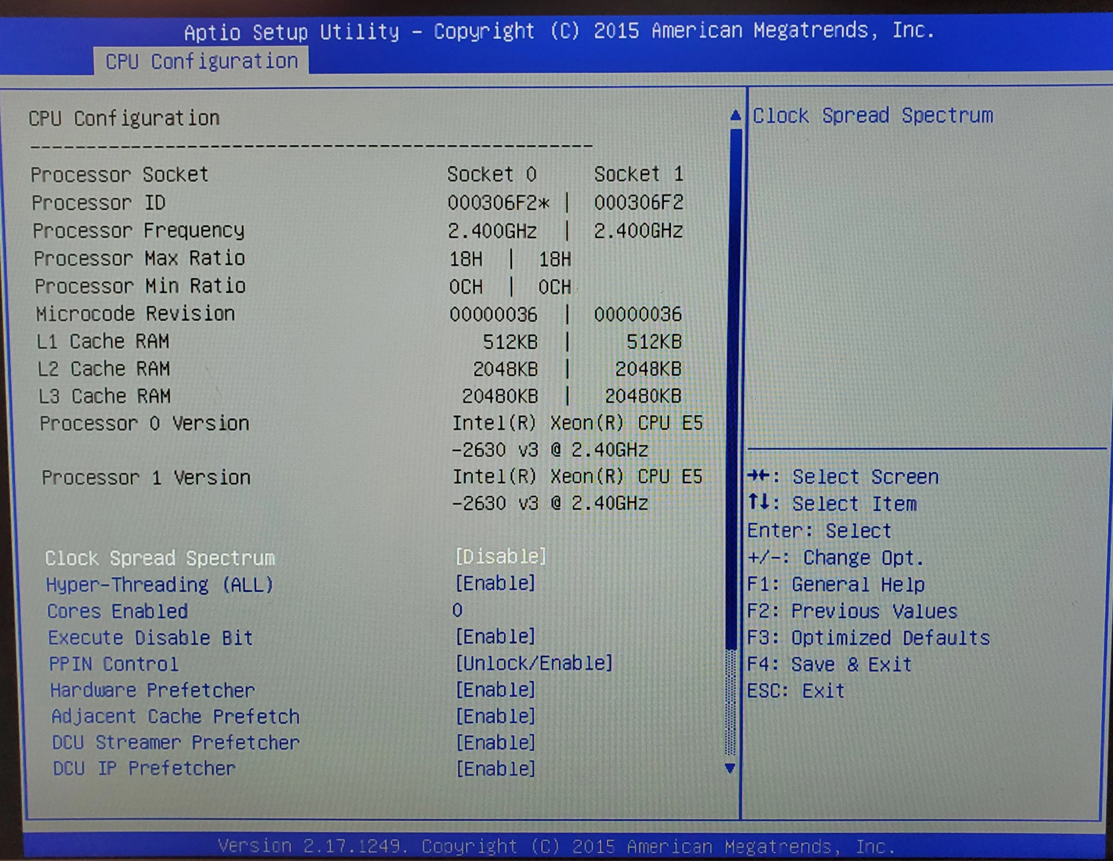Open DCU IP Prefetcher [Enable] value
Image resolution: width=1113 pixels, height=861 pixels.
[495, 769]
